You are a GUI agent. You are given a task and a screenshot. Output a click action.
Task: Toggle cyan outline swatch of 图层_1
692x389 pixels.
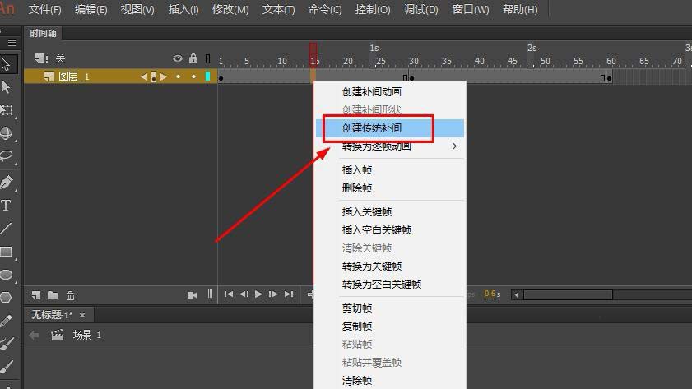pyautogui.click(x=207, y=76)
